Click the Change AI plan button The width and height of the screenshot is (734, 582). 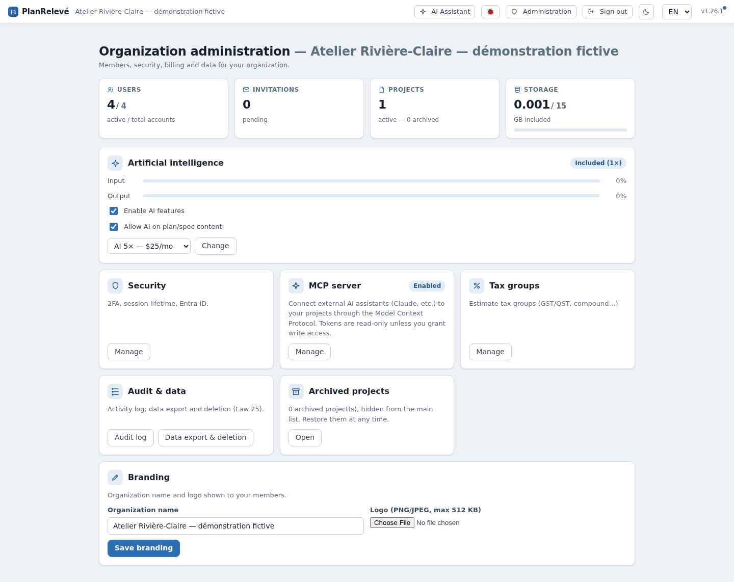[216, 246]
